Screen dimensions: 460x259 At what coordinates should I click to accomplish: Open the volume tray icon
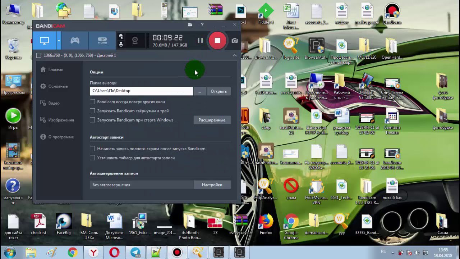417,253
